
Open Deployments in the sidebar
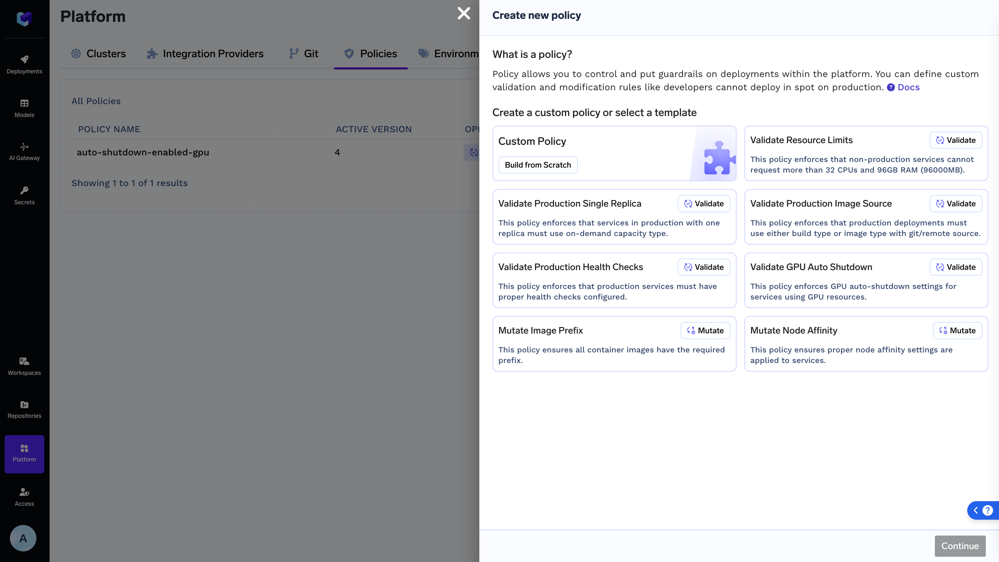[24, 65]
